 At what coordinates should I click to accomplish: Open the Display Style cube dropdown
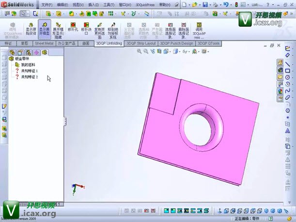point(176,51)
